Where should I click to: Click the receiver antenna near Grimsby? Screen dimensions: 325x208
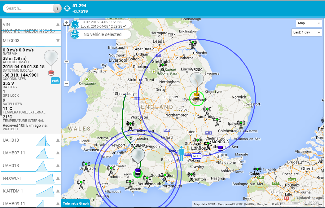(193, 45)
